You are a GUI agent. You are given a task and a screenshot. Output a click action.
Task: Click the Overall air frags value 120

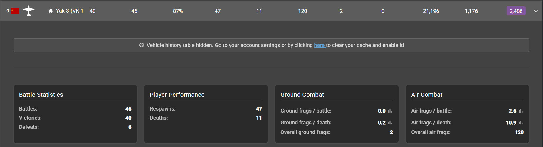[x=519, y=132]
